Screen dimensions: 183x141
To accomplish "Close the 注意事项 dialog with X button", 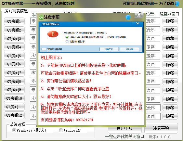I will (139, 15).
